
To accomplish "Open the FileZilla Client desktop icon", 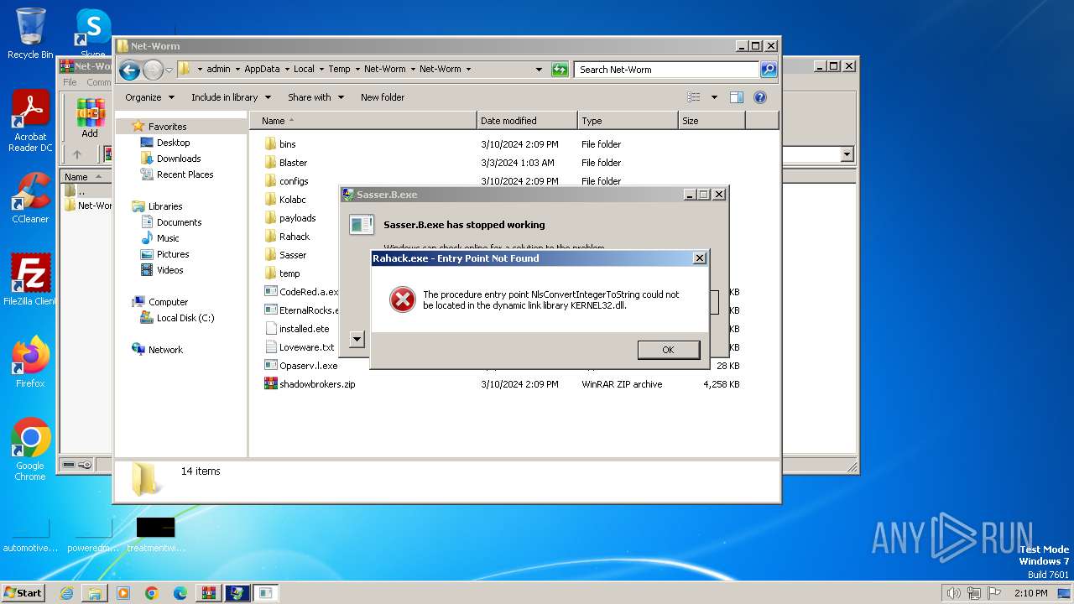I will [30, 279].
